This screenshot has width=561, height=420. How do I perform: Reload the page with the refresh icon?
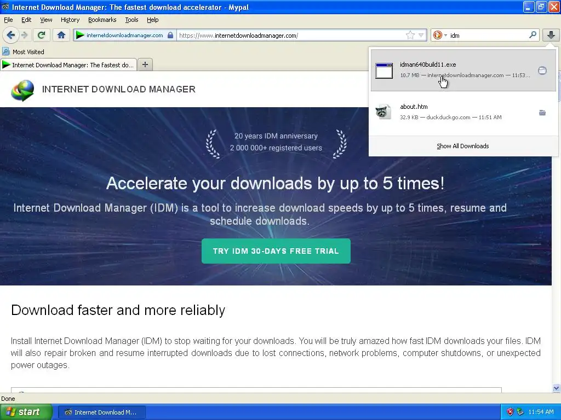coord(41,35)
